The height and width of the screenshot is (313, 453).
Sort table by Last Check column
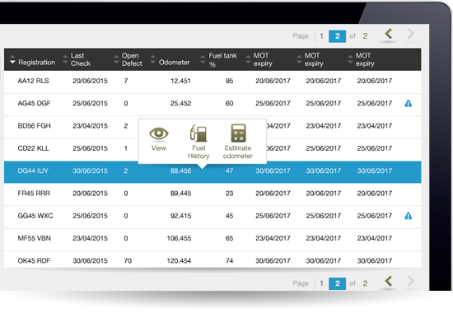coord(65,59)
